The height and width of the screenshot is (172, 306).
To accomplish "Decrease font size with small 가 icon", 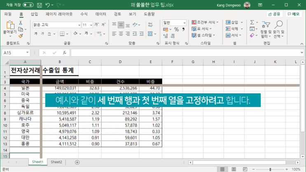I will [x=103, y=25].
